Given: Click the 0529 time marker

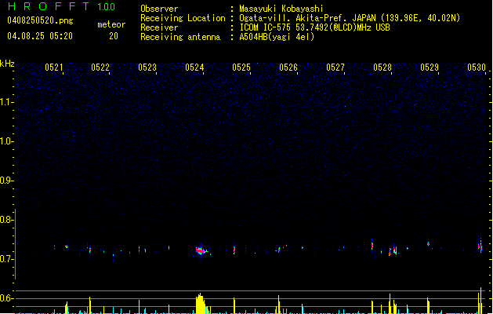Looking at the screenshot, I should 430,68.
